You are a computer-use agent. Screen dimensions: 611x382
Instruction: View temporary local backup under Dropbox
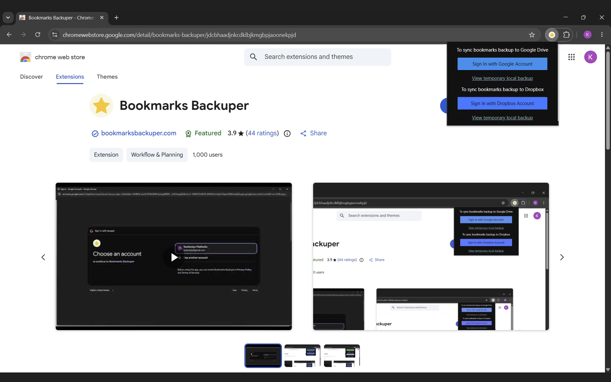(502, 117)
